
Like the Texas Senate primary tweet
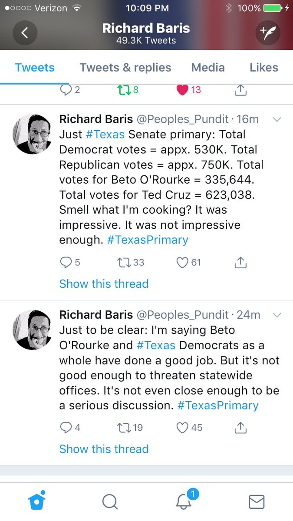(x=182, y=262)
